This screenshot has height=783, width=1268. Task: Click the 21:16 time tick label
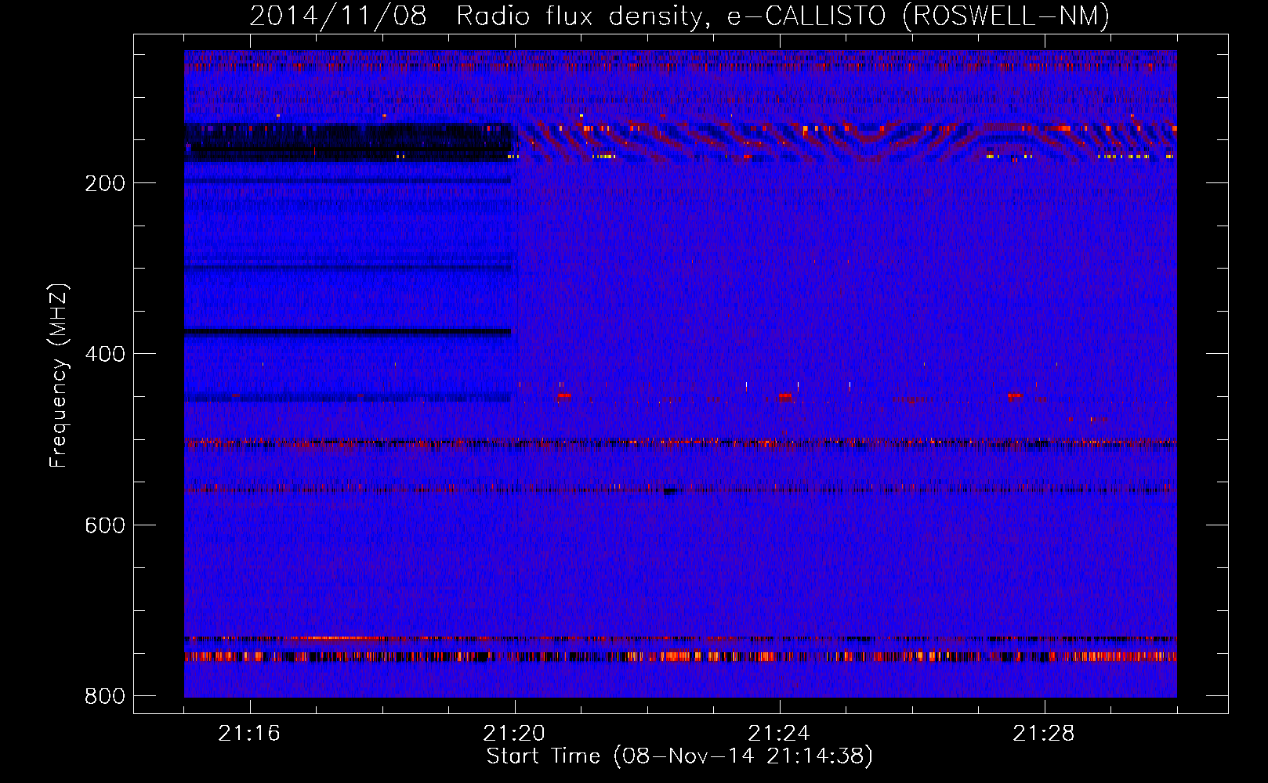point(249,734)
